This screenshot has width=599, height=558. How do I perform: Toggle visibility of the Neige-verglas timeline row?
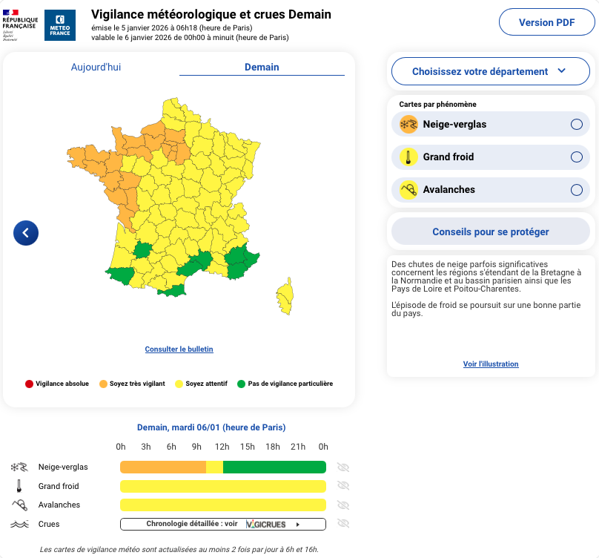(342, 467)
